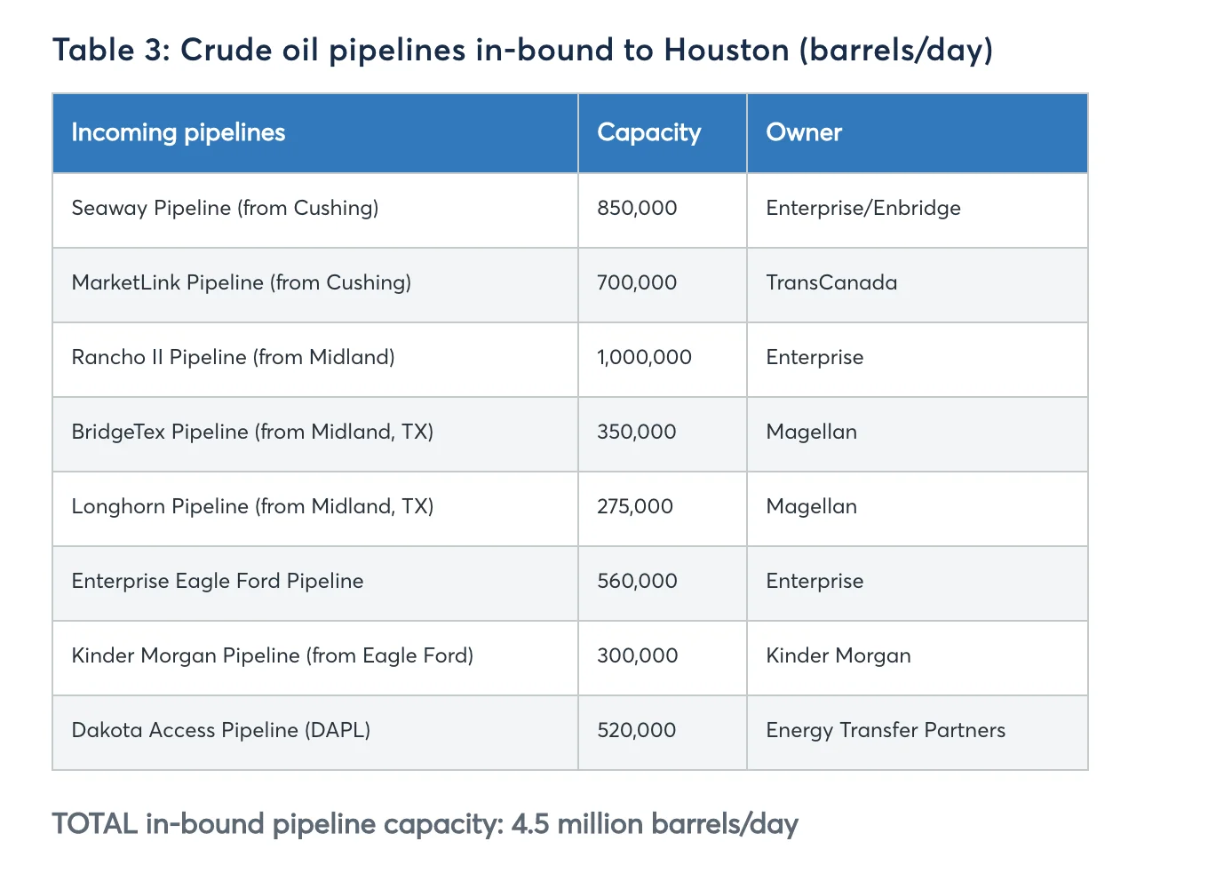Click the MarketLink Pipeline (from Cushing) cell

(242, 283)
